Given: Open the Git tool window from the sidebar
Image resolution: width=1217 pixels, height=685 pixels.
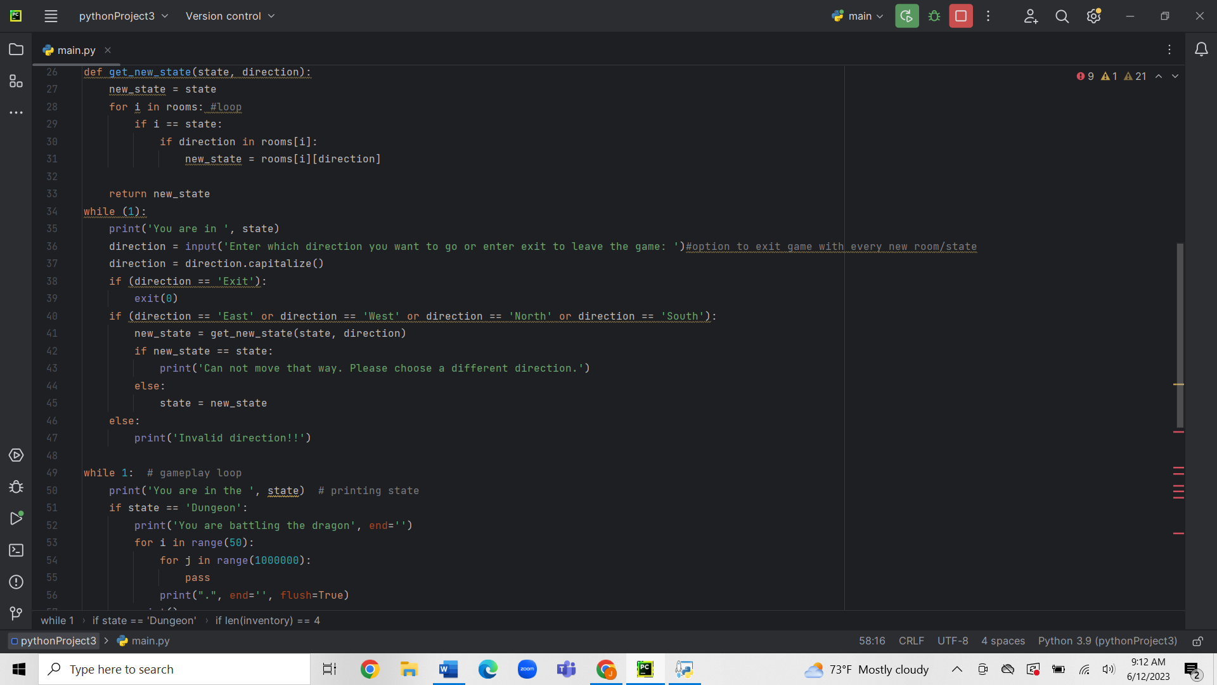Looking at the screenshot, I should pos(16,613).
